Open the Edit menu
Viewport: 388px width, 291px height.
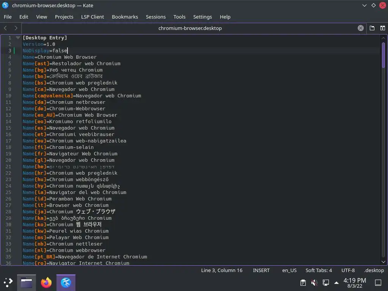tap(24, 17)
